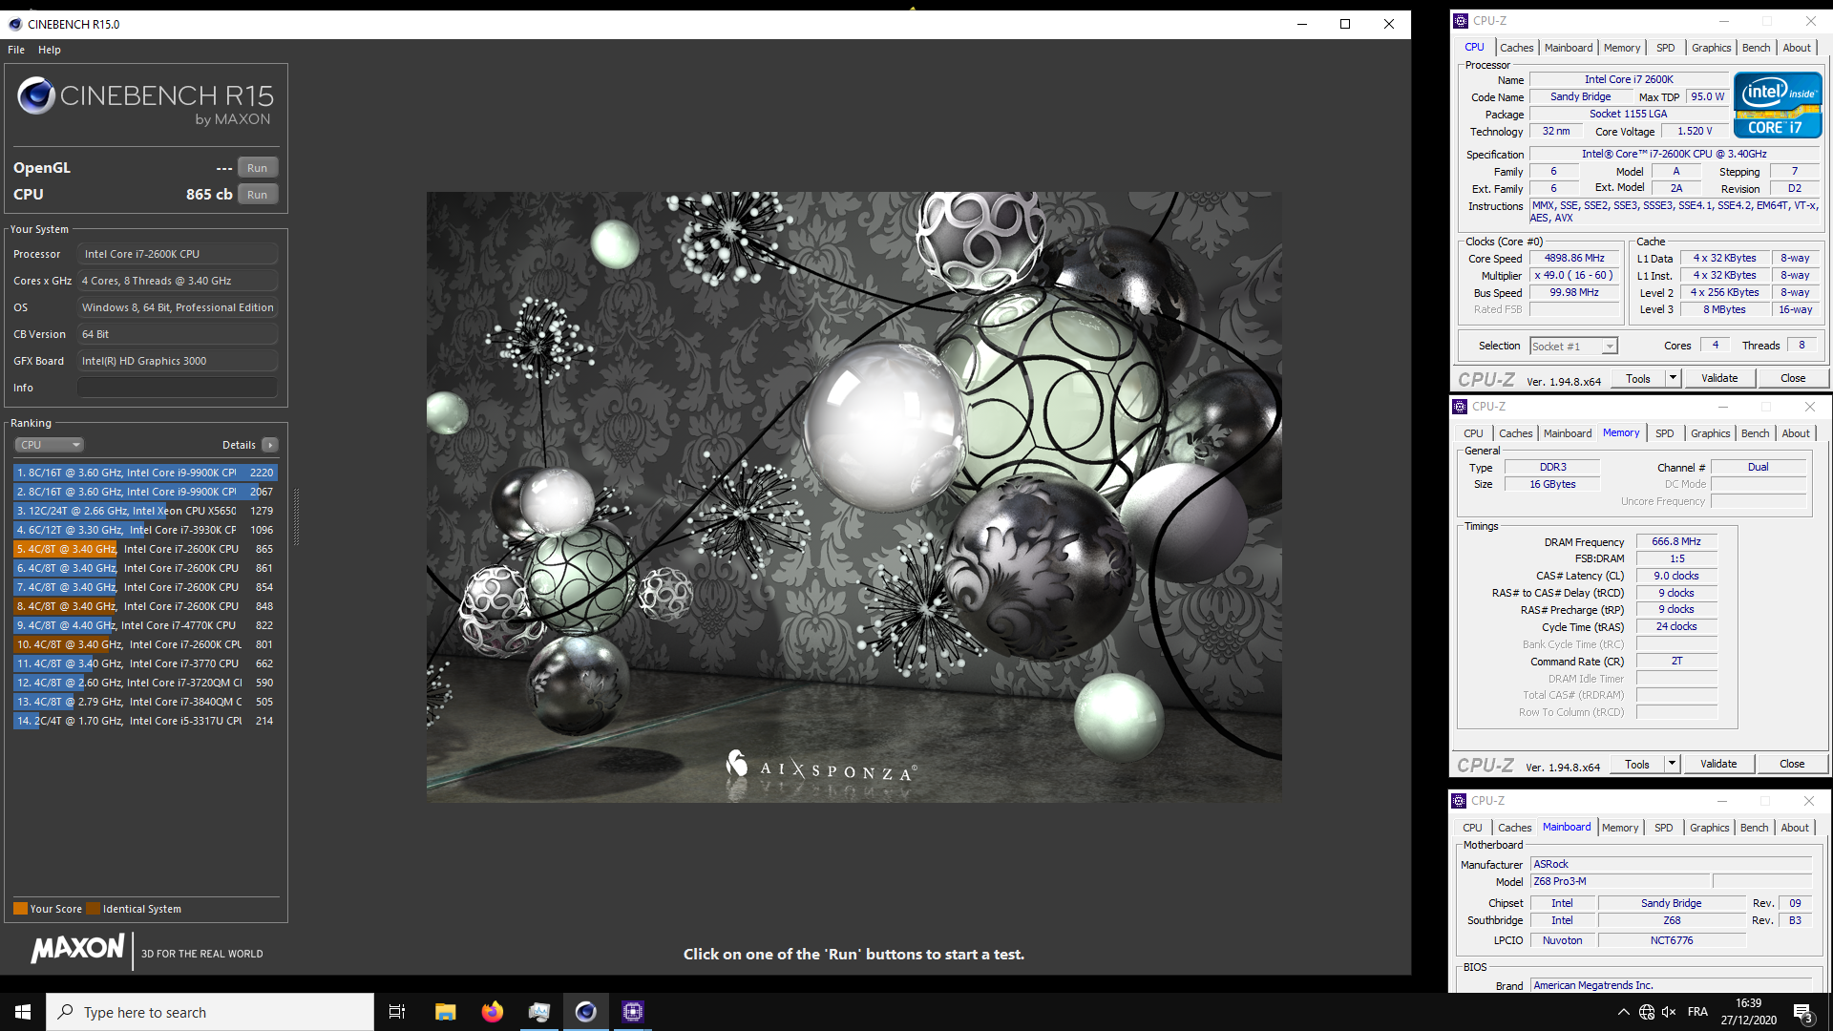Click the Cinebench R15 logo sphere
Image resolution: width=1833 pixels, height=1031 pixels.
pos(36,95)
